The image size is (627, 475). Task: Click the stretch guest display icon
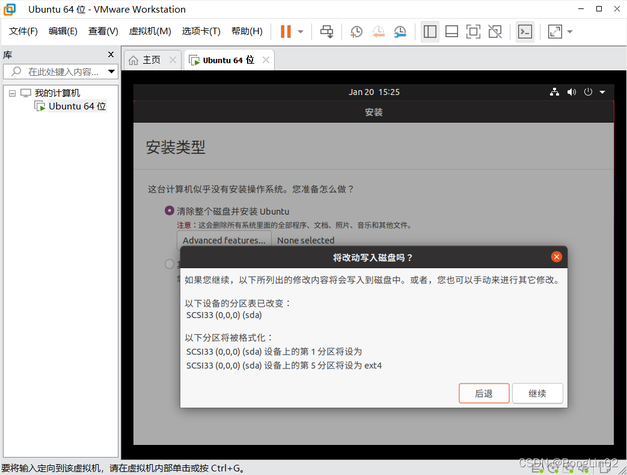[555, 32]
